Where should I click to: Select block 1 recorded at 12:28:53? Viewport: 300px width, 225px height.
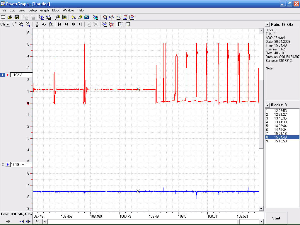pyautogui.click(x=282, y=110)
